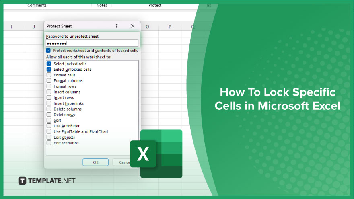Click 'Allow all users of this worksheet to' label

79,57
